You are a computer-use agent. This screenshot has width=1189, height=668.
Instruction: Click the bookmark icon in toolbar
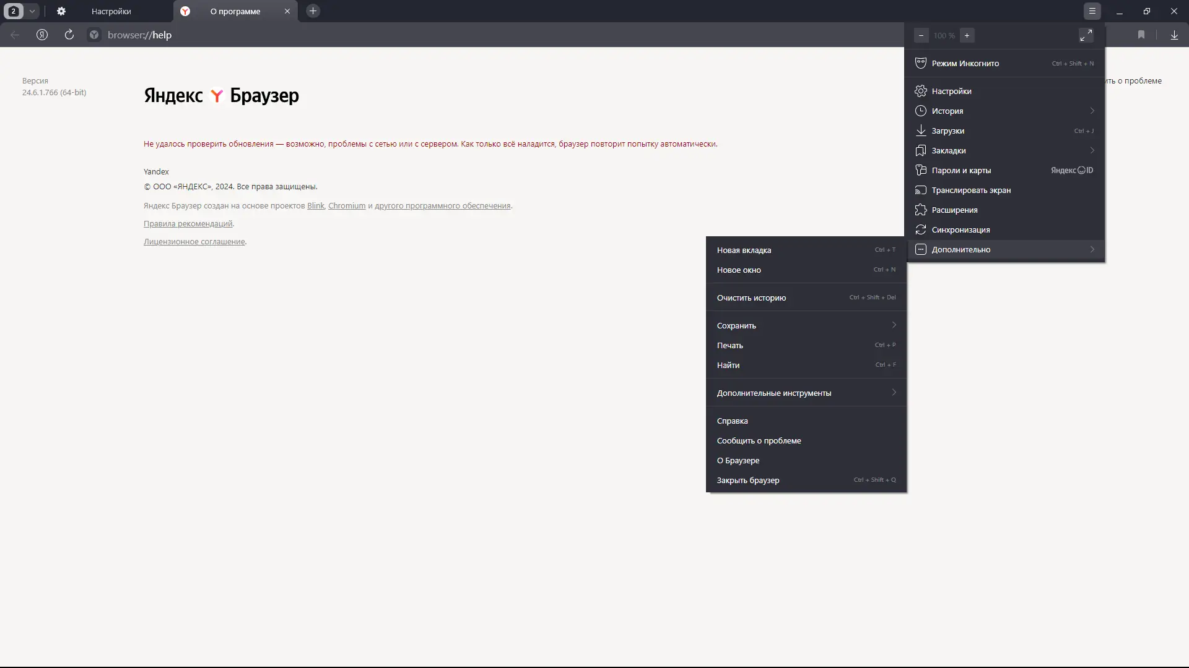[x=1141, y=35]
